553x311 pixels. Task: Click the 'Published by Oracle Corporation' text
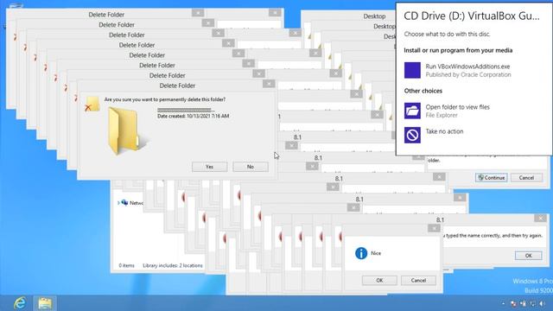tap(468, 75)
